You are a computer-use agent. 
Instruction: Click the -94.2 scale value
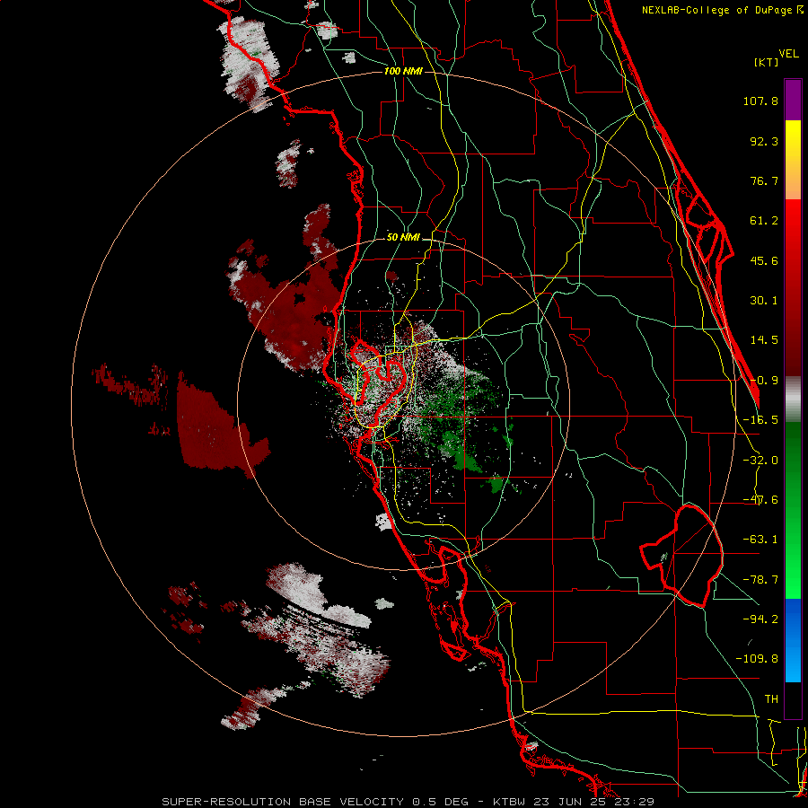point(760,619)
